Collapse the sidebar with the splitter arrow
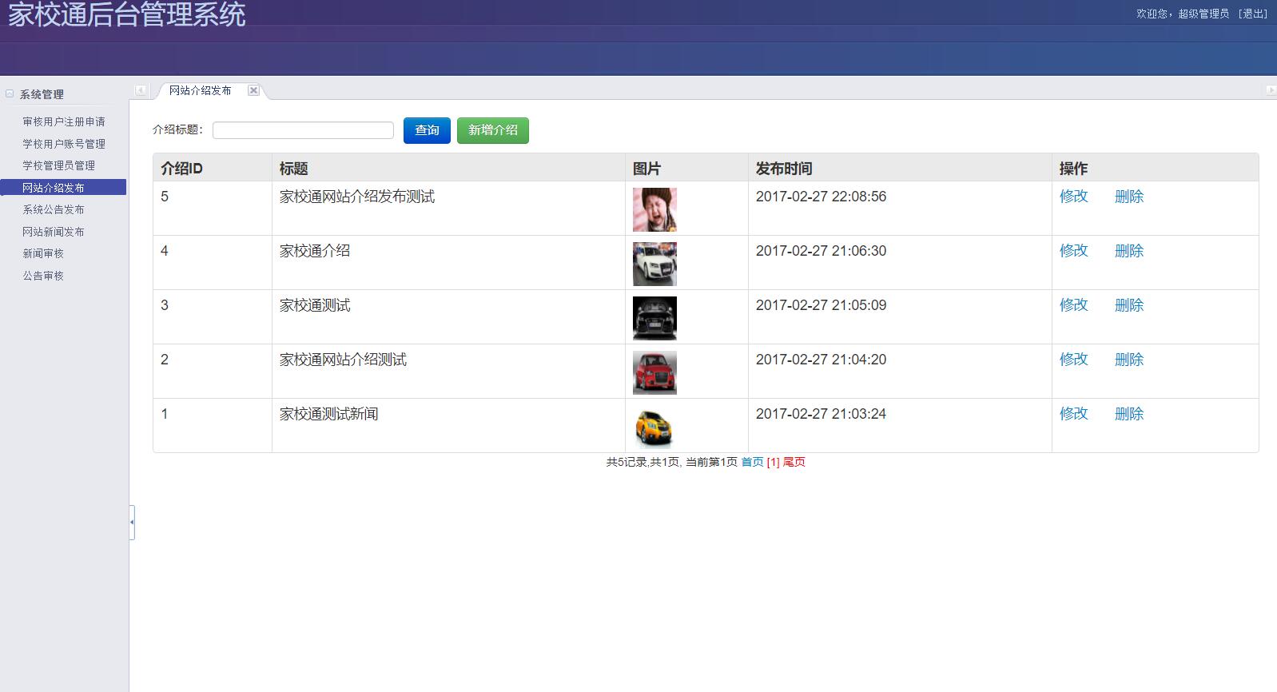1277x692 pixels. point(132,523)
